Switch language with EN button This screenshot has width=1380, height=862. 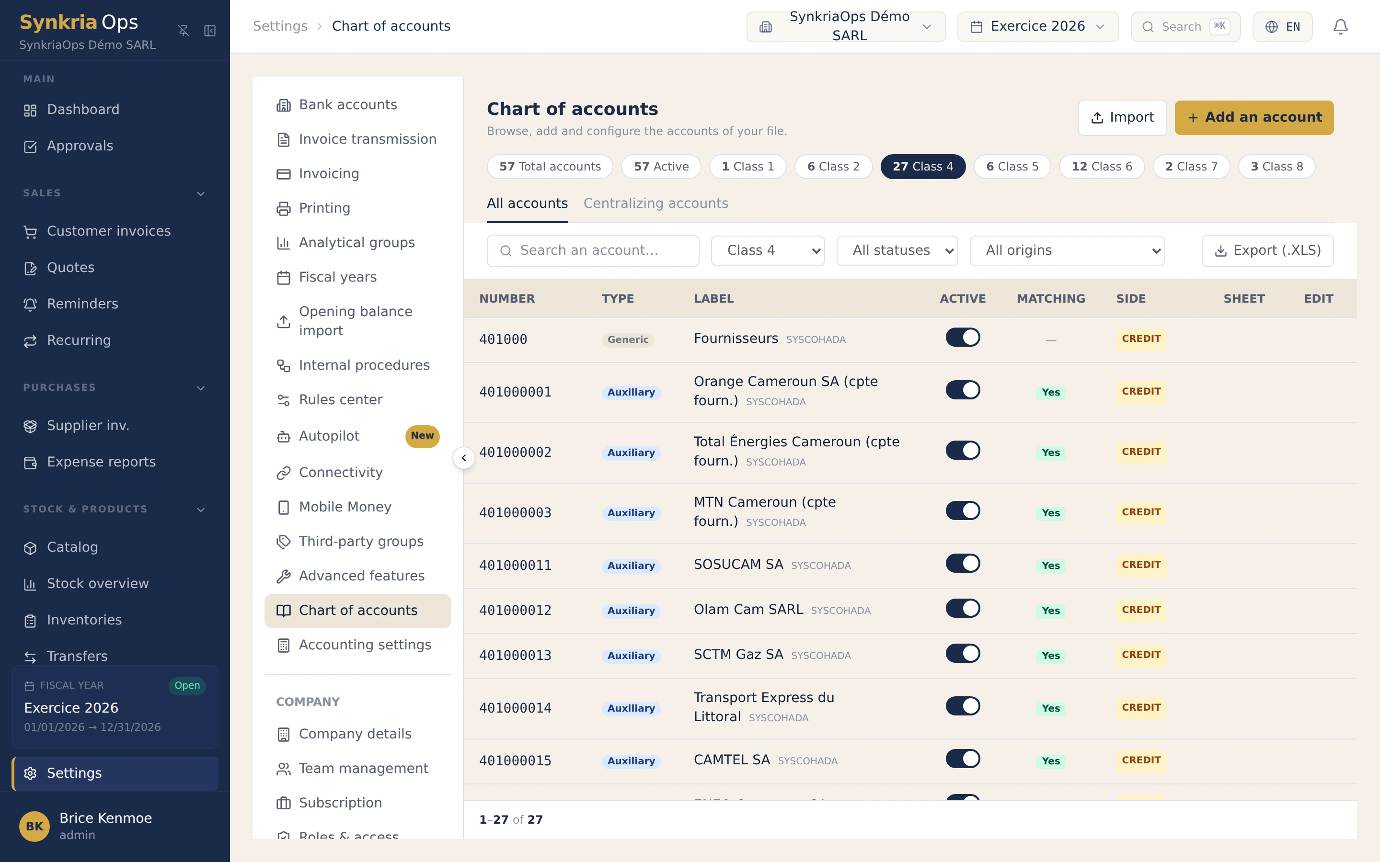[1282, 26]
